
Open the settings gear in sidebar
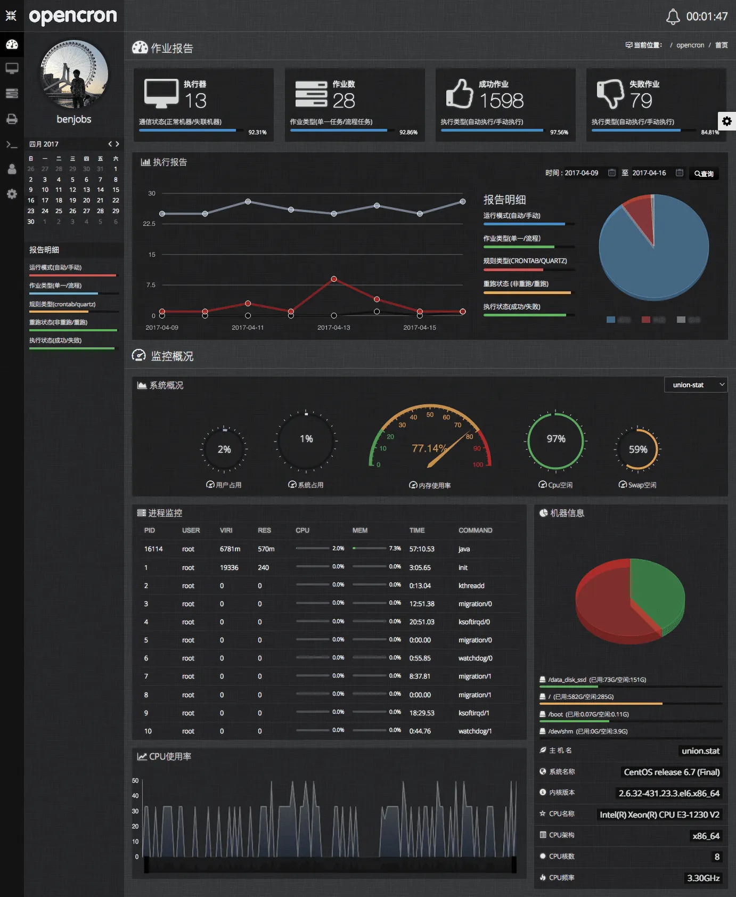(x=12, y=194)
